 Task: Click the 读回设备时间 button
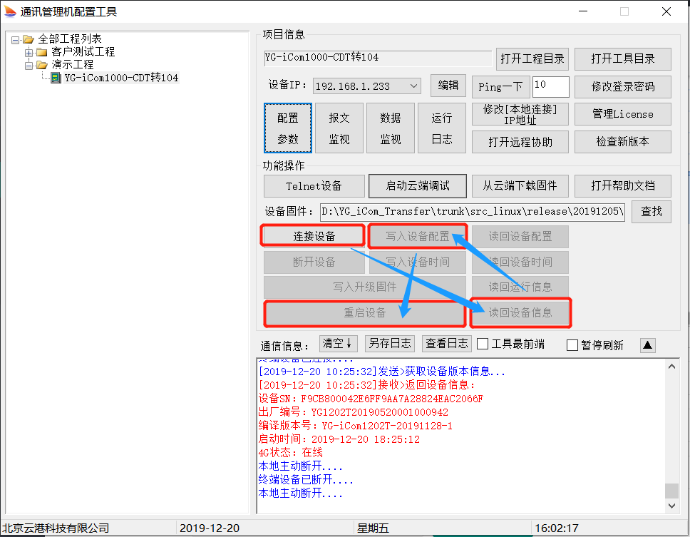click(520, 262)
